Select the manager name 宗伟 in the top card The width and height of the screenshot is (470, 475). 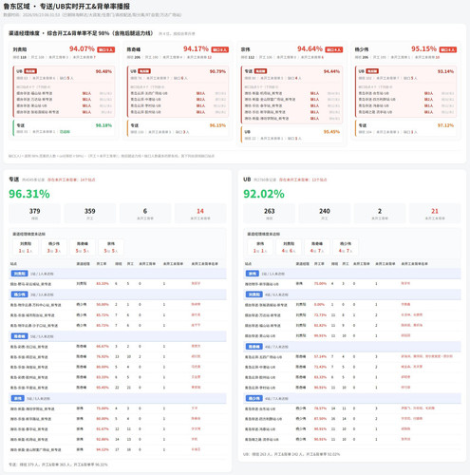click(245, 49)
